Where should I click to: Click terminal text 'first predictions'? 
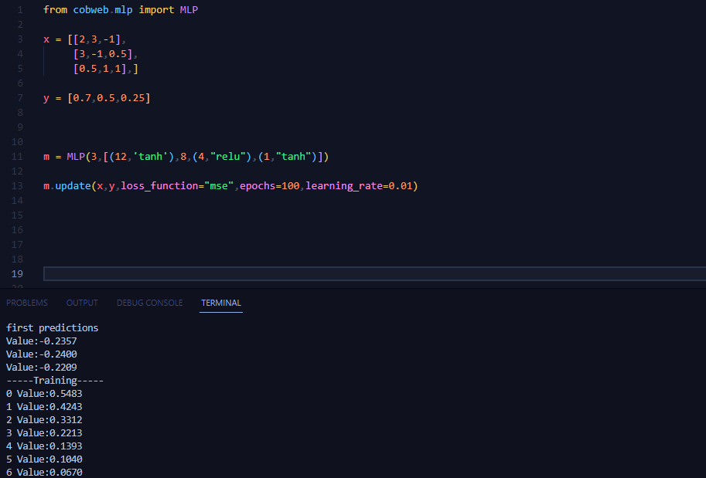[53, 328]
